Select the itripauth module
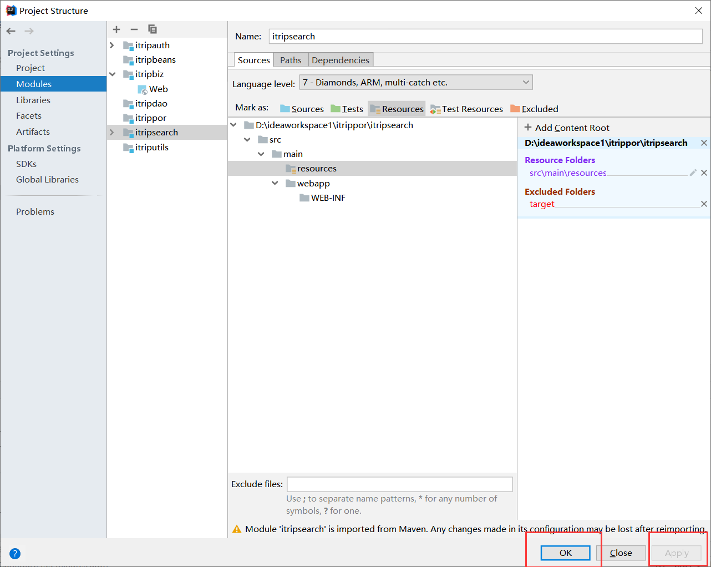Screen dimensions: 711x567 [153, 45]
